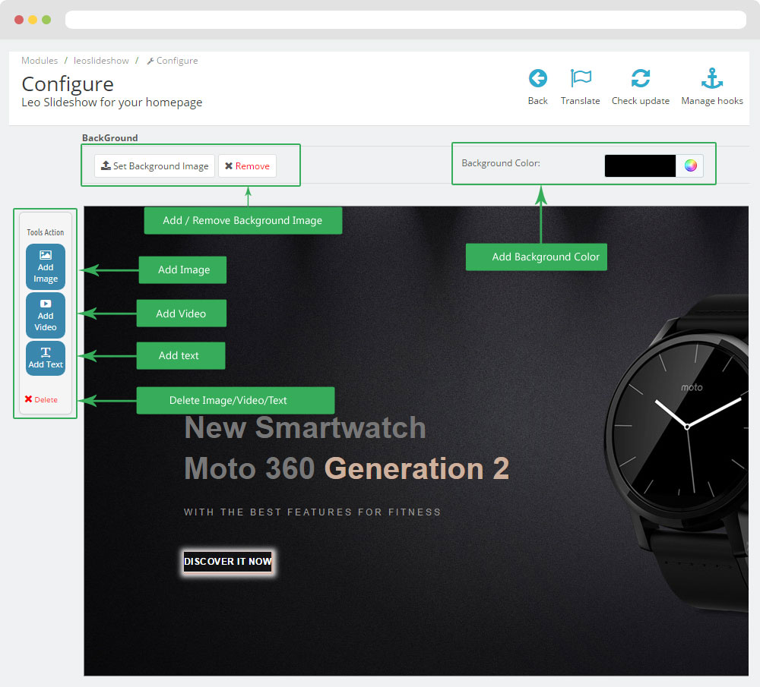Go to Modules breadcrumb
This screenshot has height=687, width=760.
(40, 61)
